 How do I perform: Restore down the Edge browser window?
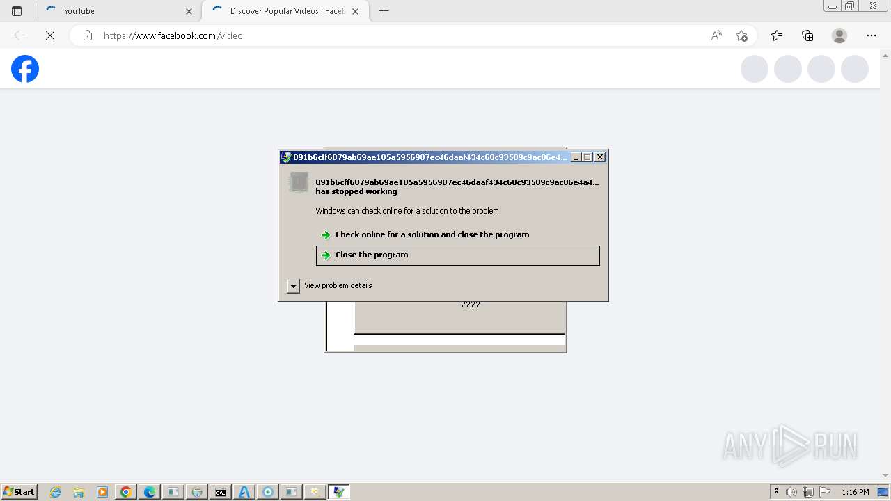click(x=850, y=6)
